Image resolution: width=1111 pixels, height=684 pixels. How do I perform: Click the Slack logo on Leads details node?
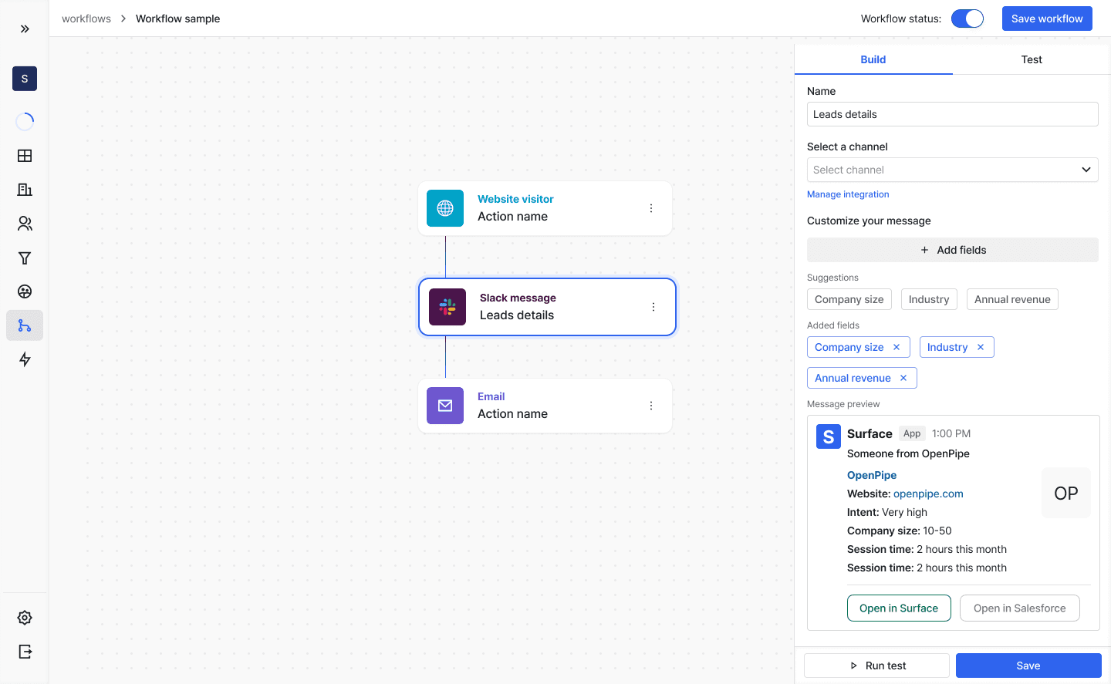(447, 307)
